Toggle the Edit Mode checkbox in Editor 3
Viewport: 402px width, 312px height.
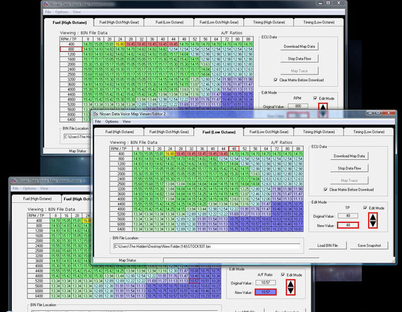pyautogui.click(x=283, y=275)
